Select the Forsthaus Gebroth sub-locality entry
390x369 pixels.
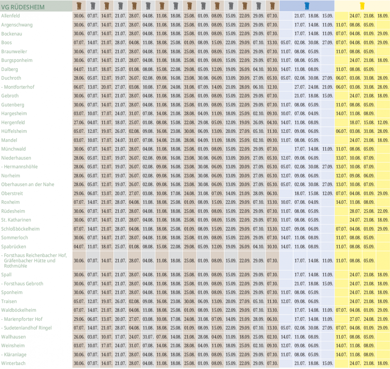point(22,284)
